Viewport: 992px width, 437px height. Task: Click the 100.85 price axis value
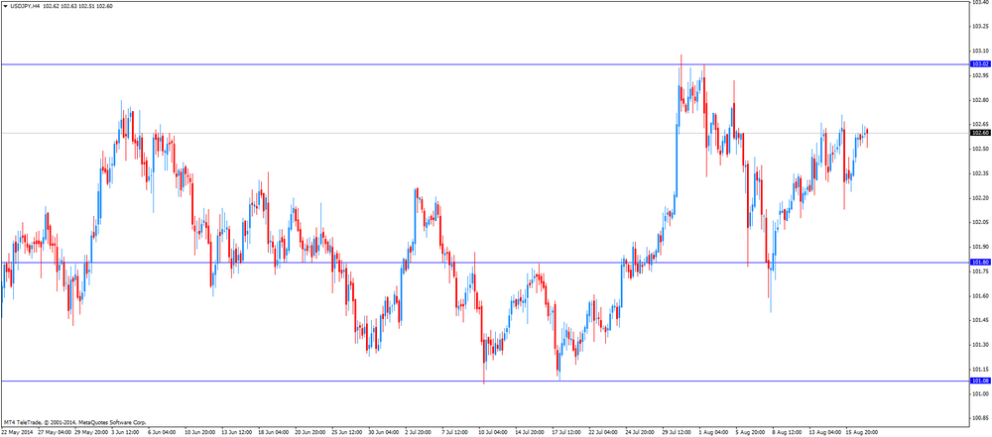tap(980, 418)
